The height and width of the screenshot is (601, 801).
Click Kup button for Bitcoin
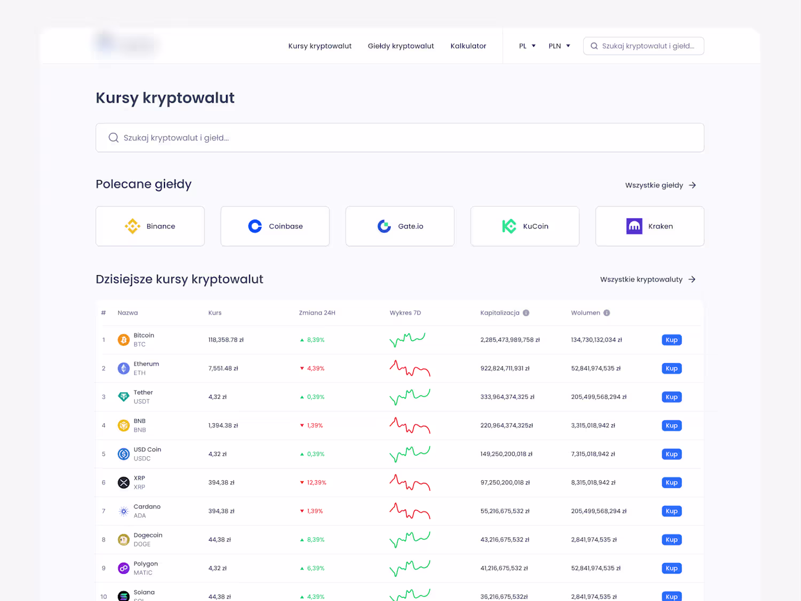[x=672, y=340]
